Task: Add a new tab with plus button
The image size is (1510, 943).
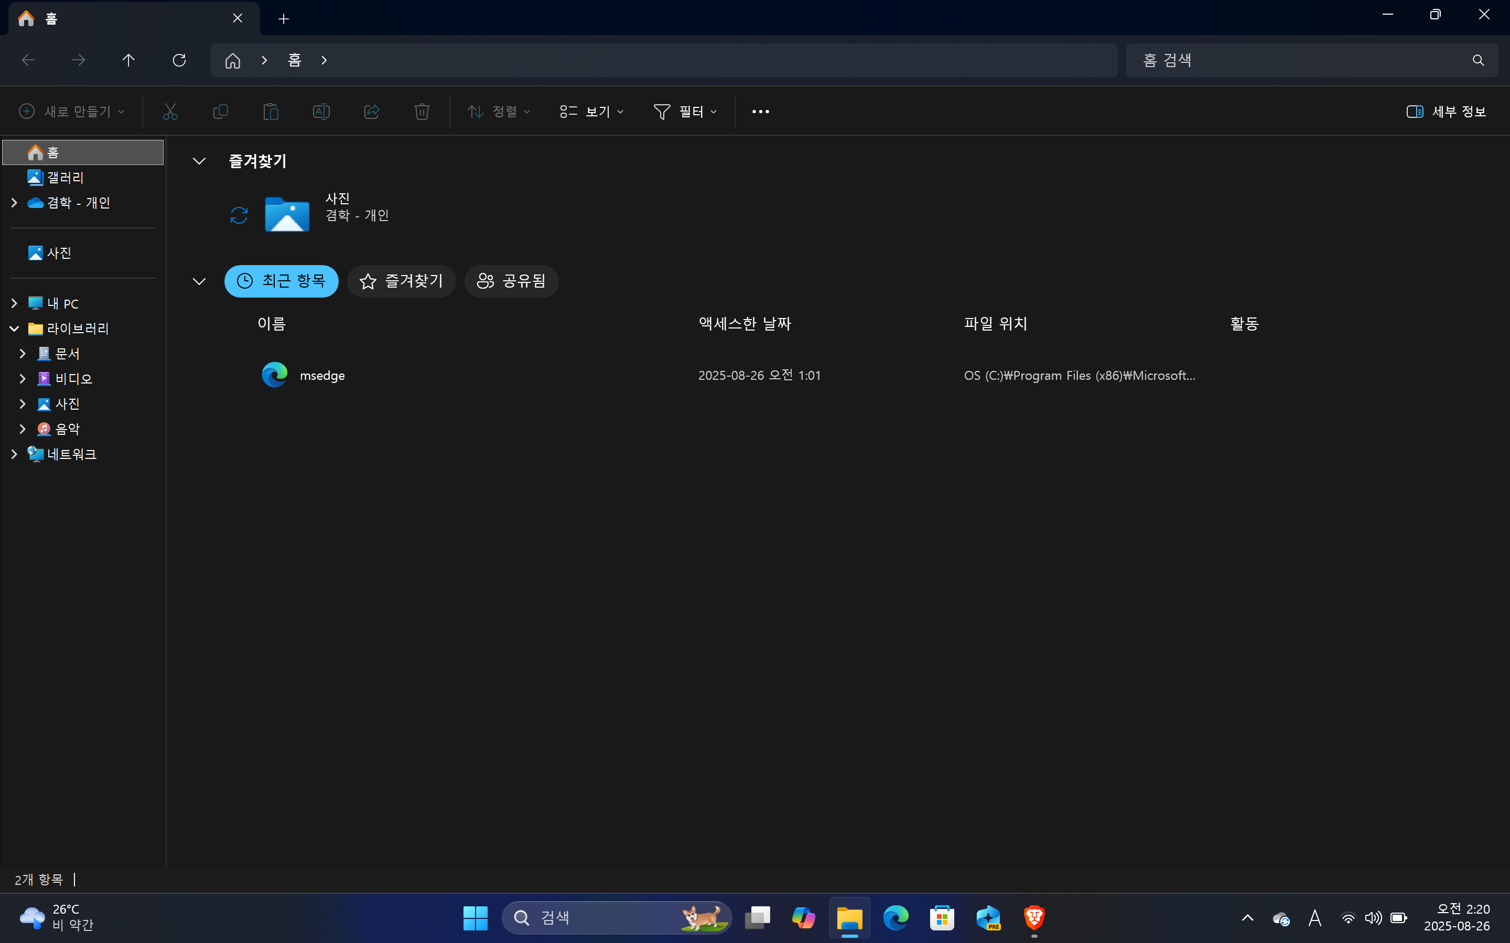Action: point(284,19)
